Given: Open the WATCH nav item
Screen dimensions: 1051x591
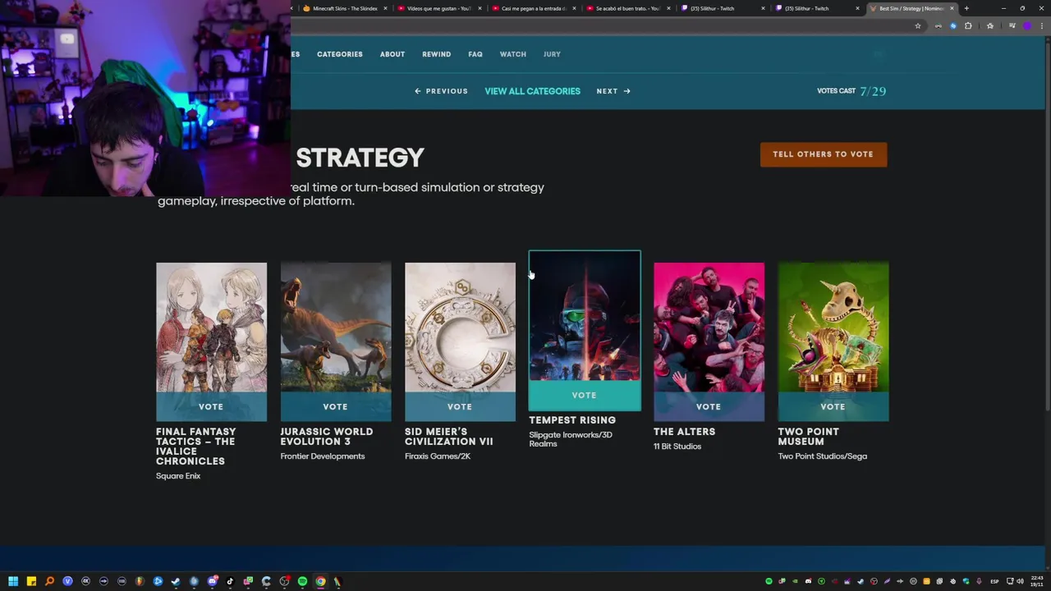Looking at the screenshot, I should click(x=512, y=54).
